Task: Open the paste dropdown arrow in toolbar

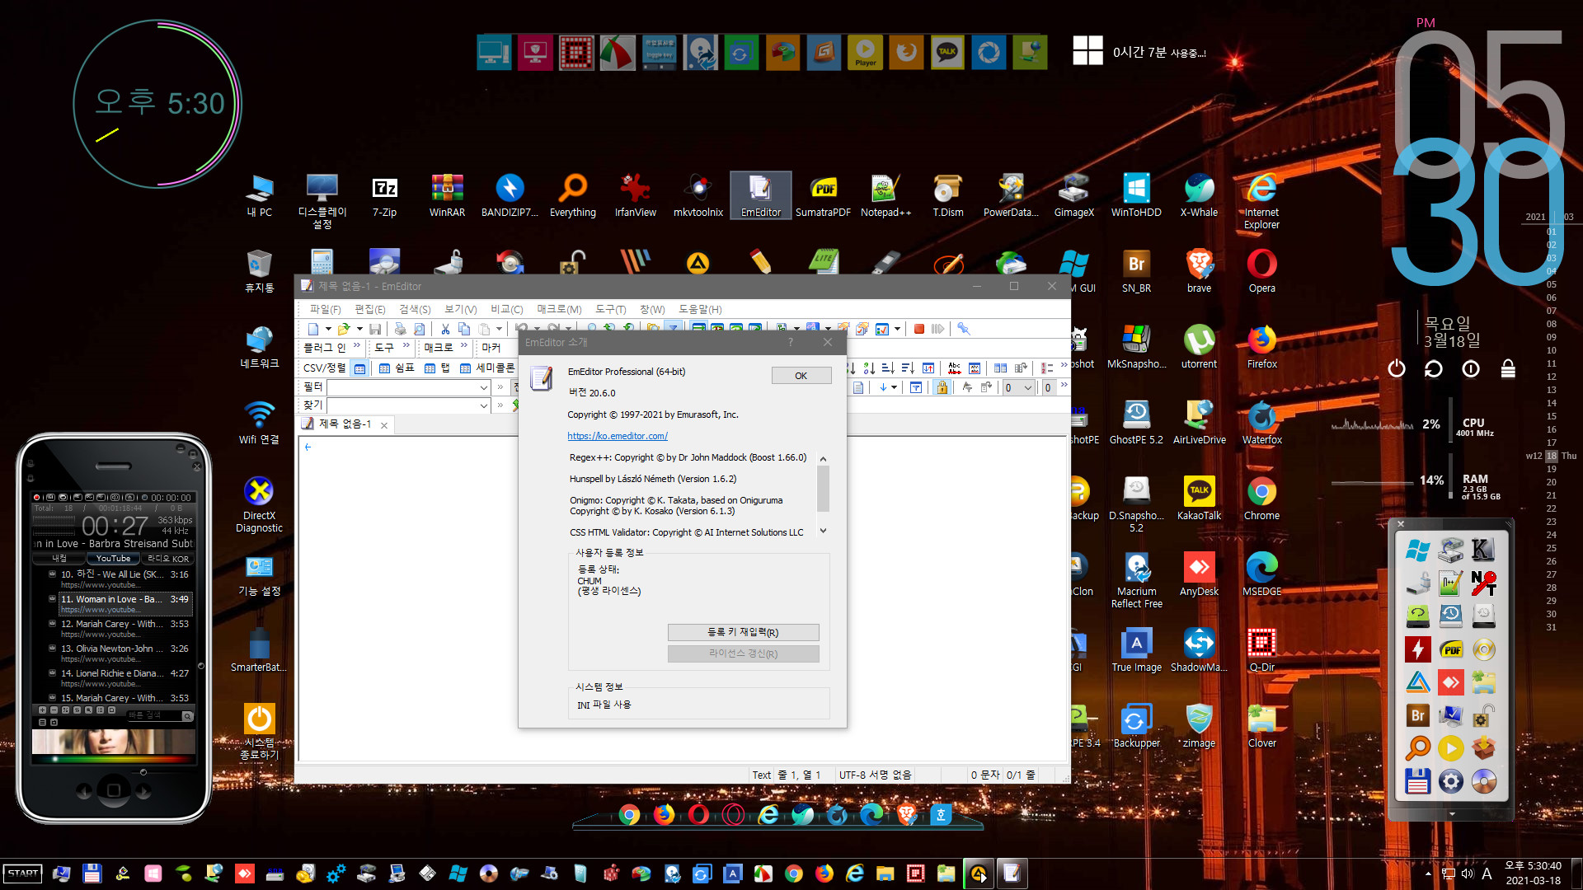Action: tap(499, 329)
